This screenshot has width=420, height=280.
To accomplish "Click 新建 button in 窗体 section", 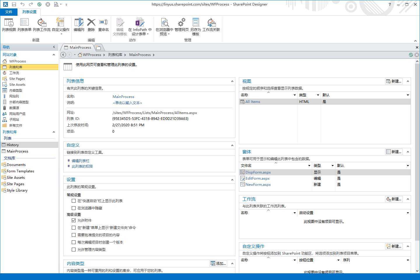I will pyautogui.click(x=394, y=152).
